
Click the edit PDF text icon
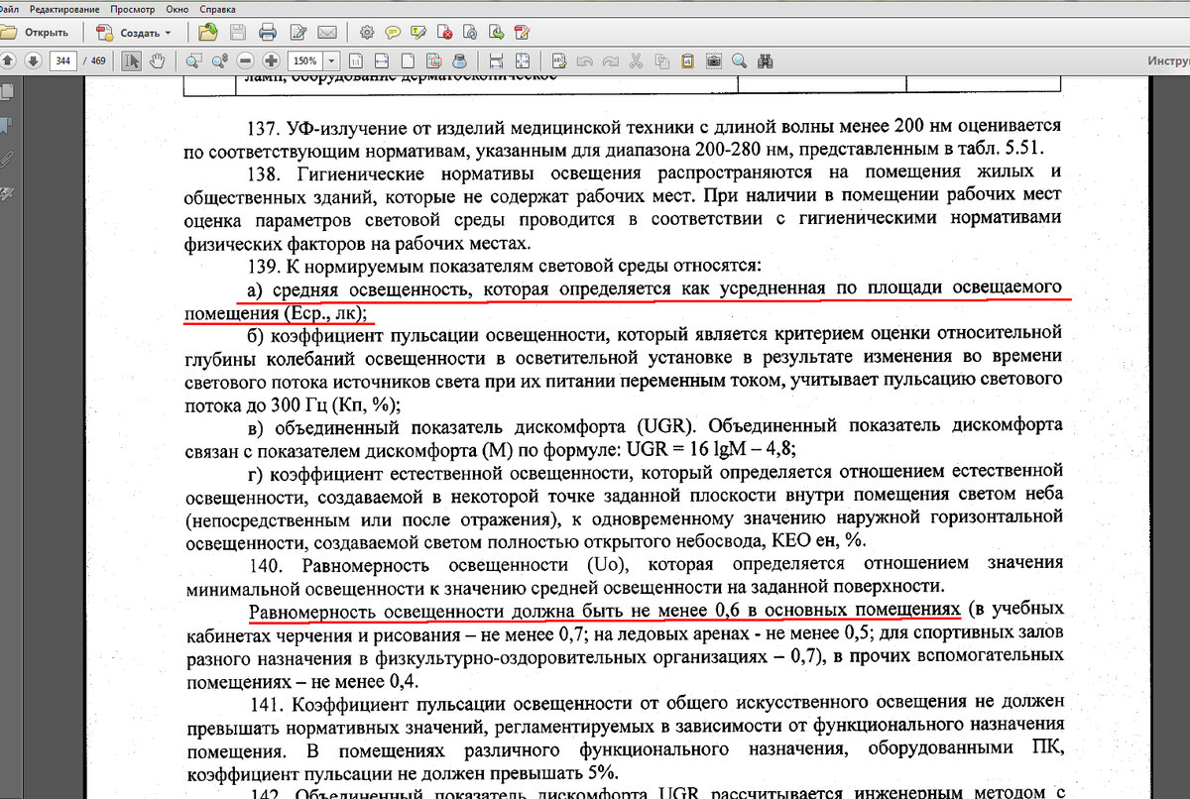coord(522,32)
